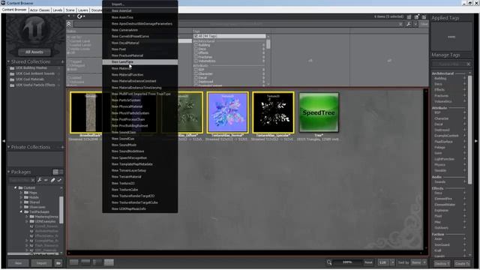Collapse the Packages section

(x=8, y=172)
